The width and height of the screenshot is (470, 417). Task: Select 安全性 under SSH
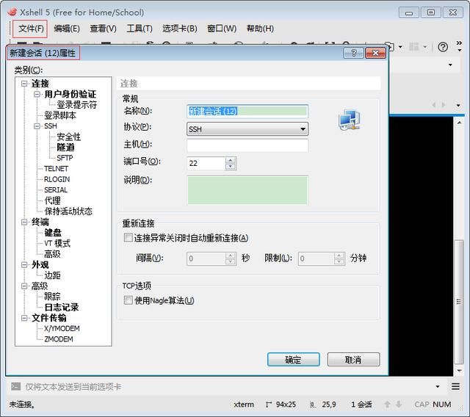coord(68,137)
